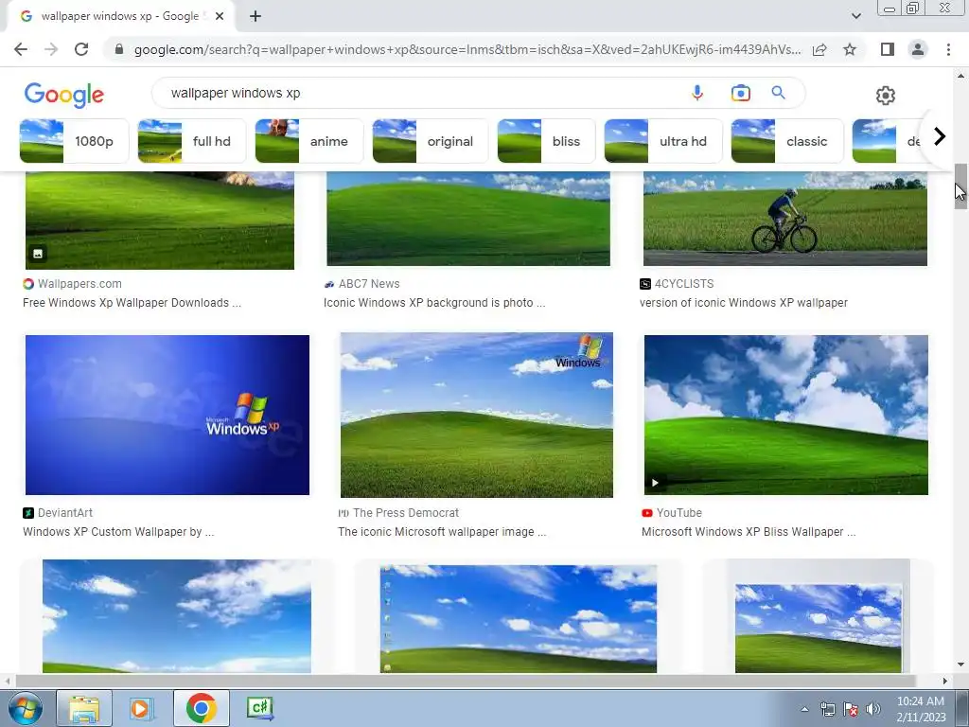
Task: Go to the Google logo homepage
Action: [64, 95]
